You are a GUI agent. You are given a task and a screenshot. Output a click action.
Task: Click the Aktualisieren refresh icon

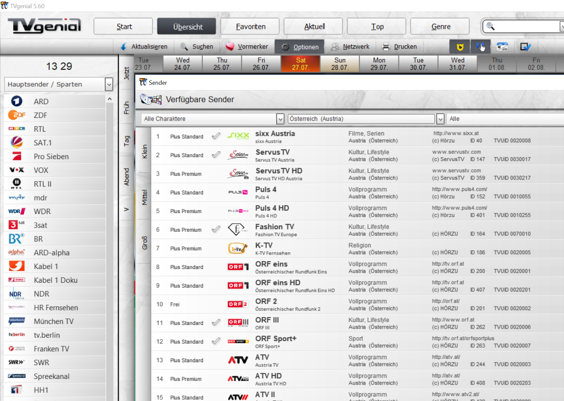click(124, 47)
